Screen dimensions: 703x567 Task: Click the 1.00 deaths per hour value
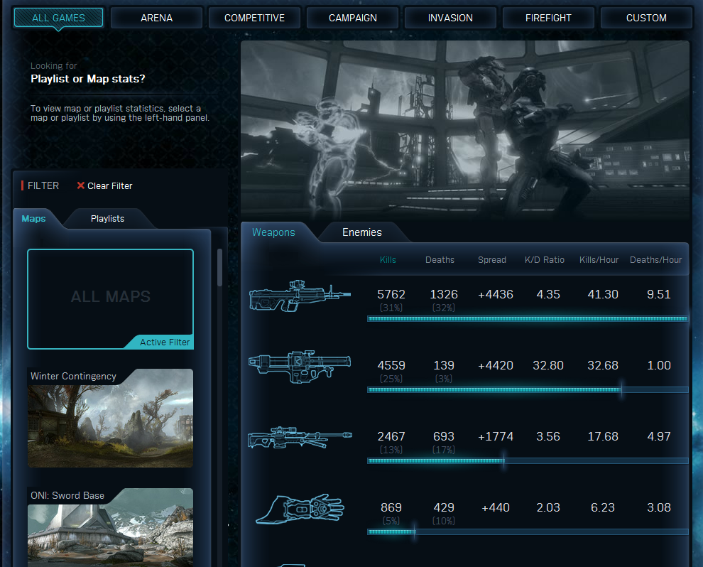point(658,365)
